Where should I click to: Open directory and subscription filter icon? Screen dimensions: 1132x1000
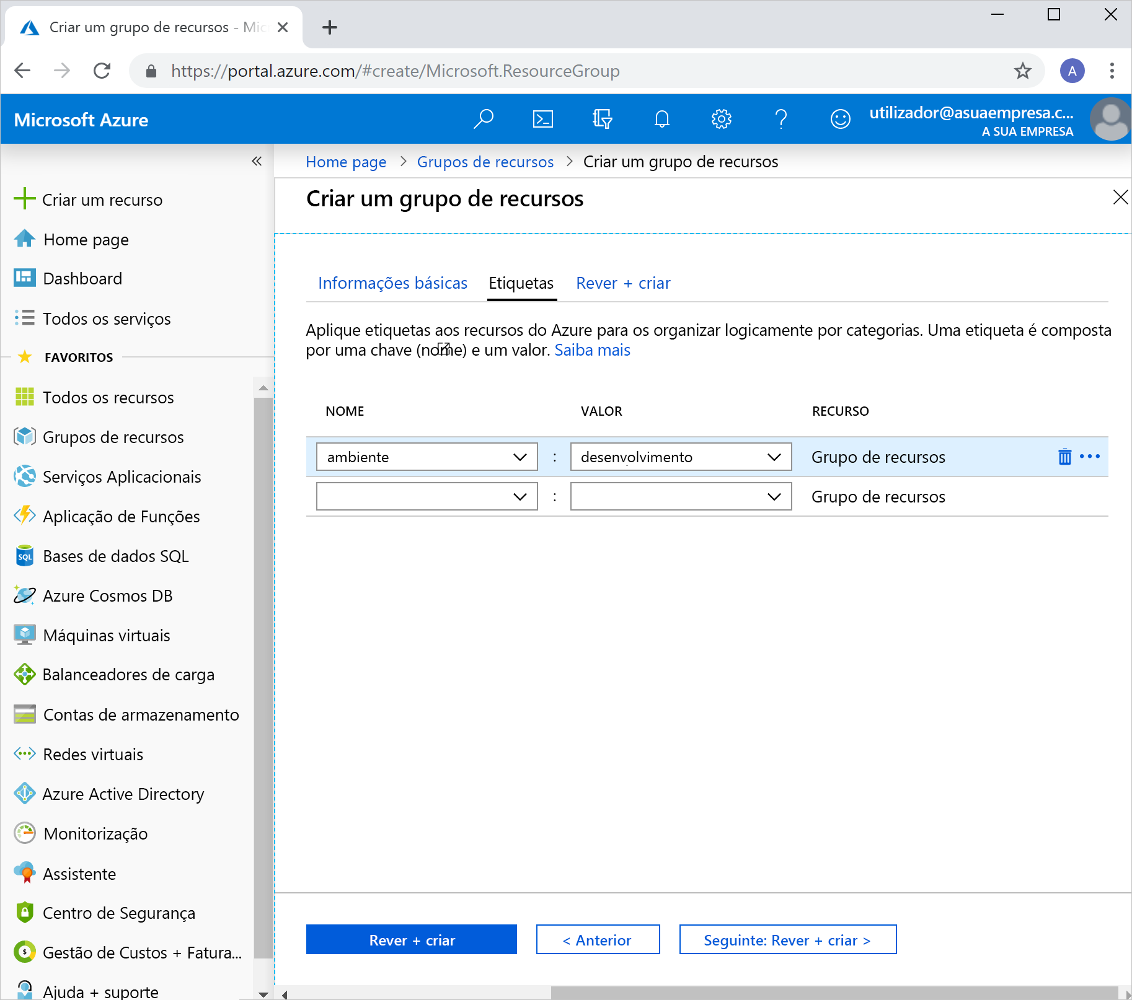coord(602,119)
